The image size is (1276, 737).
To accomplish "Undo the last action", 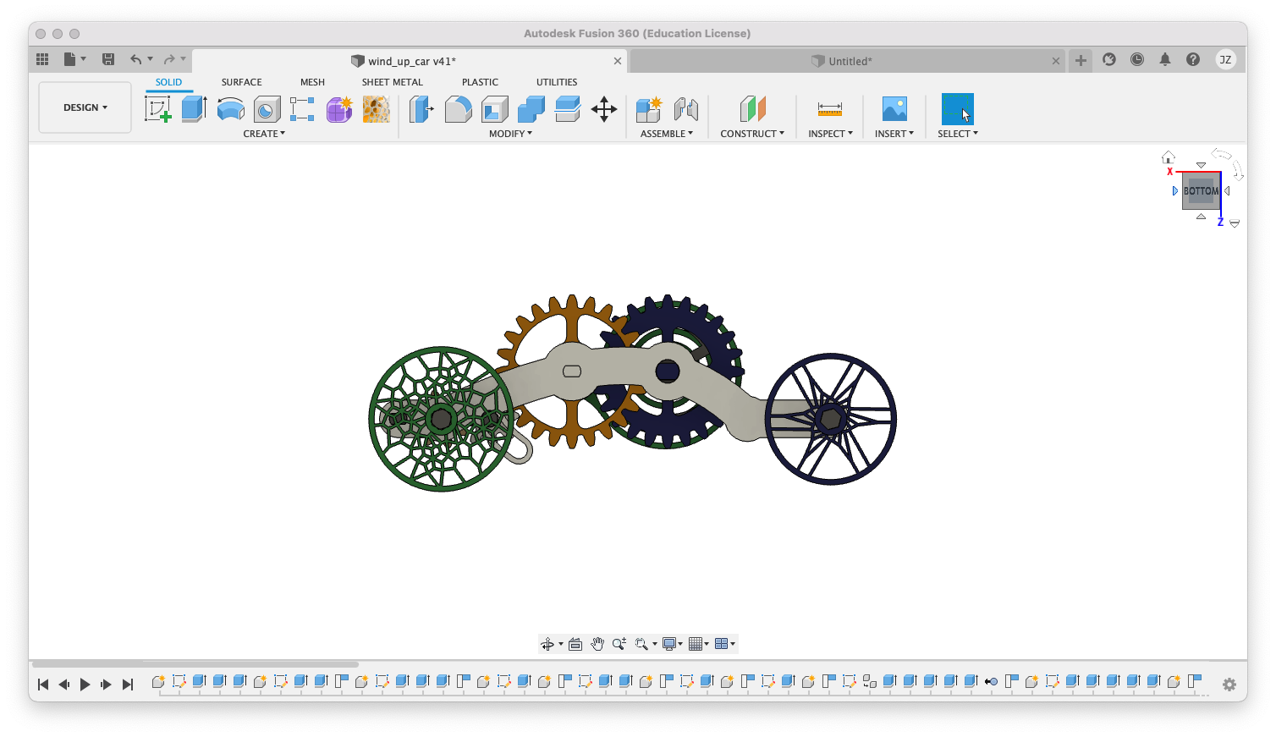I will point(135,59).
